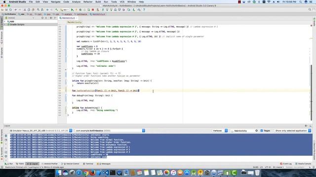Open the Event Log button
Image resolution: width=316 pixels, height=177 pixels.
coord(286,164)
